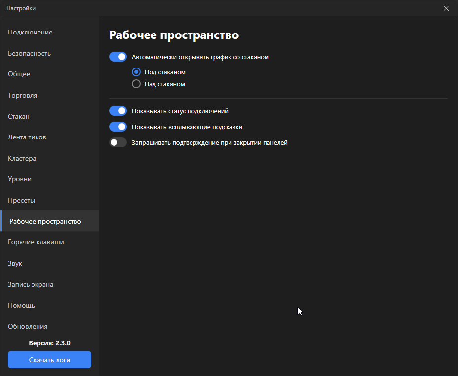Close the Настройки settings window
This screenshot has width=458, height=376.
tap(446, 8)
